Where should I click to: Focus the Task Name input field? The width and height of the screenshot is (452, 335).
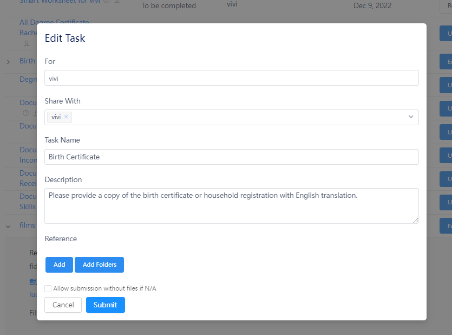coord(231,157)
